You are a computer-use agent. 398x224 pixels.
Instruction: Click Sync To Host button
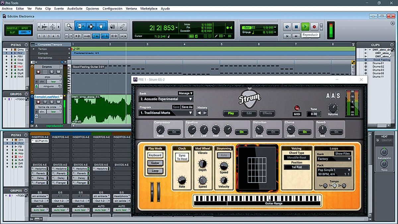(182, 157)
